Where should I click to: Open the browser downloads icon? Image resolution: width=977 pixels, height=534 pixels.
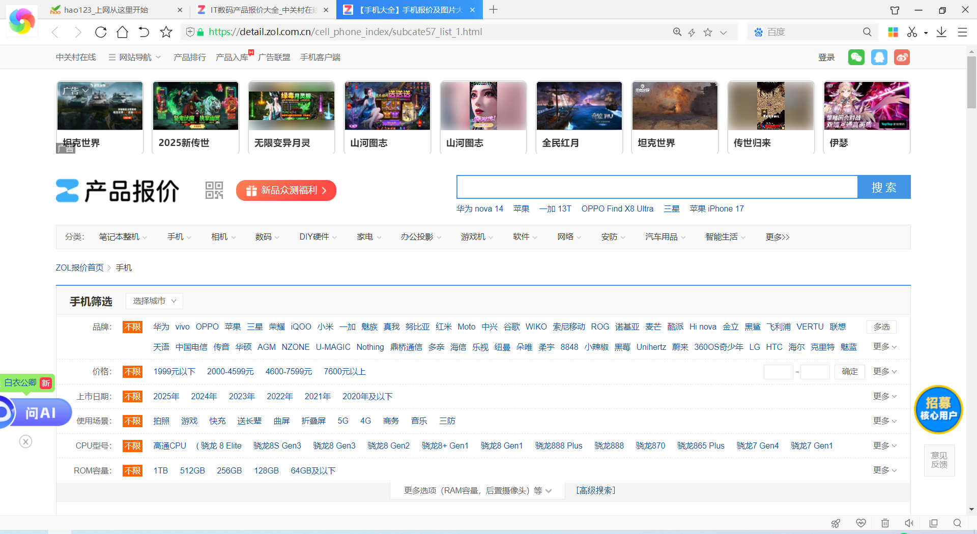pyautogui.click(x=941, y=32)
